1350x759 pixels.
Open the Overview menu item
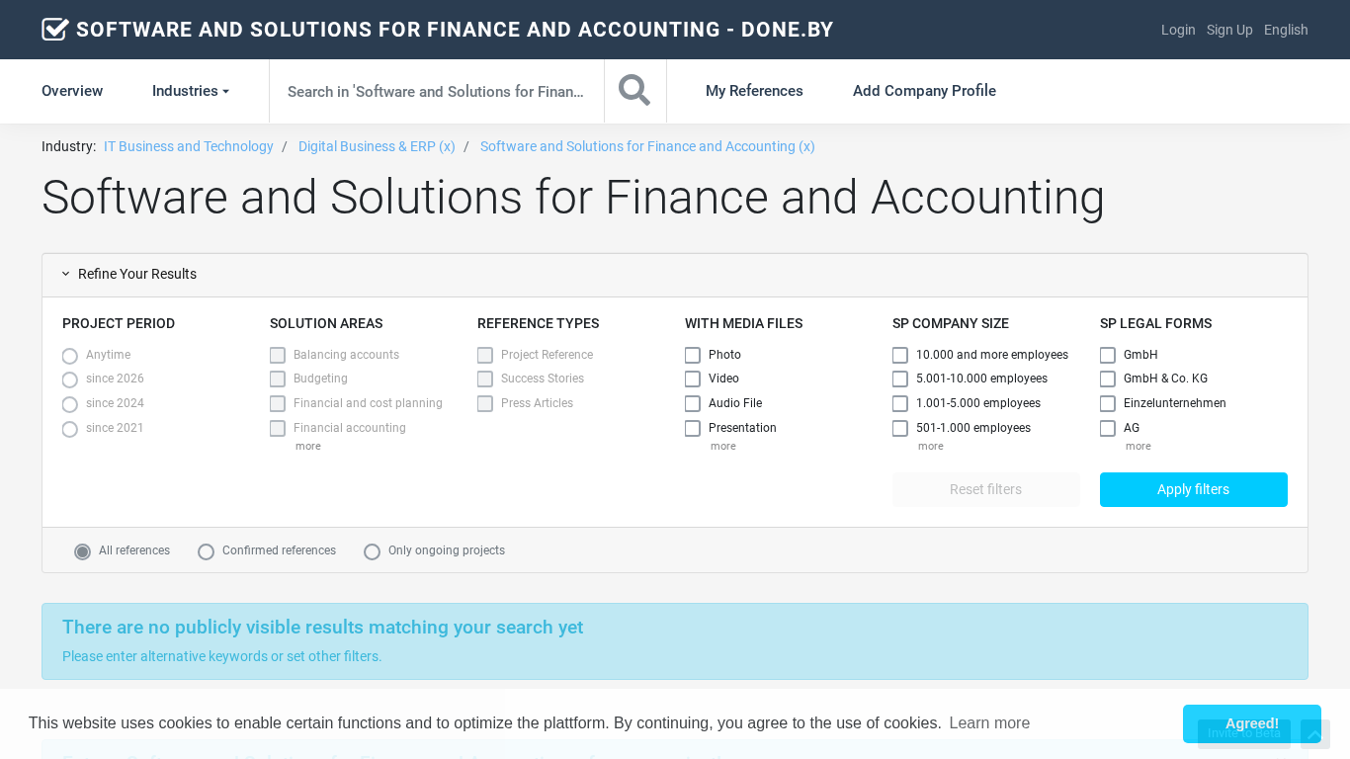point(72,91)
